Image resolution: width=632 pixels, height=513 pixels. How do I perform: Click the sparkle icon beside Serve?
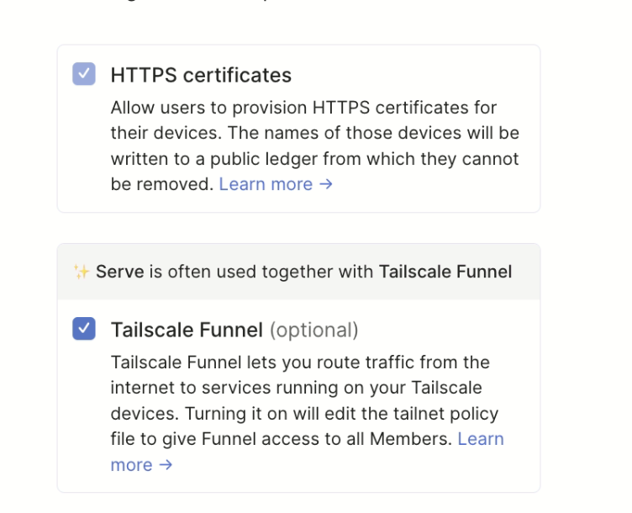(82, 272)
